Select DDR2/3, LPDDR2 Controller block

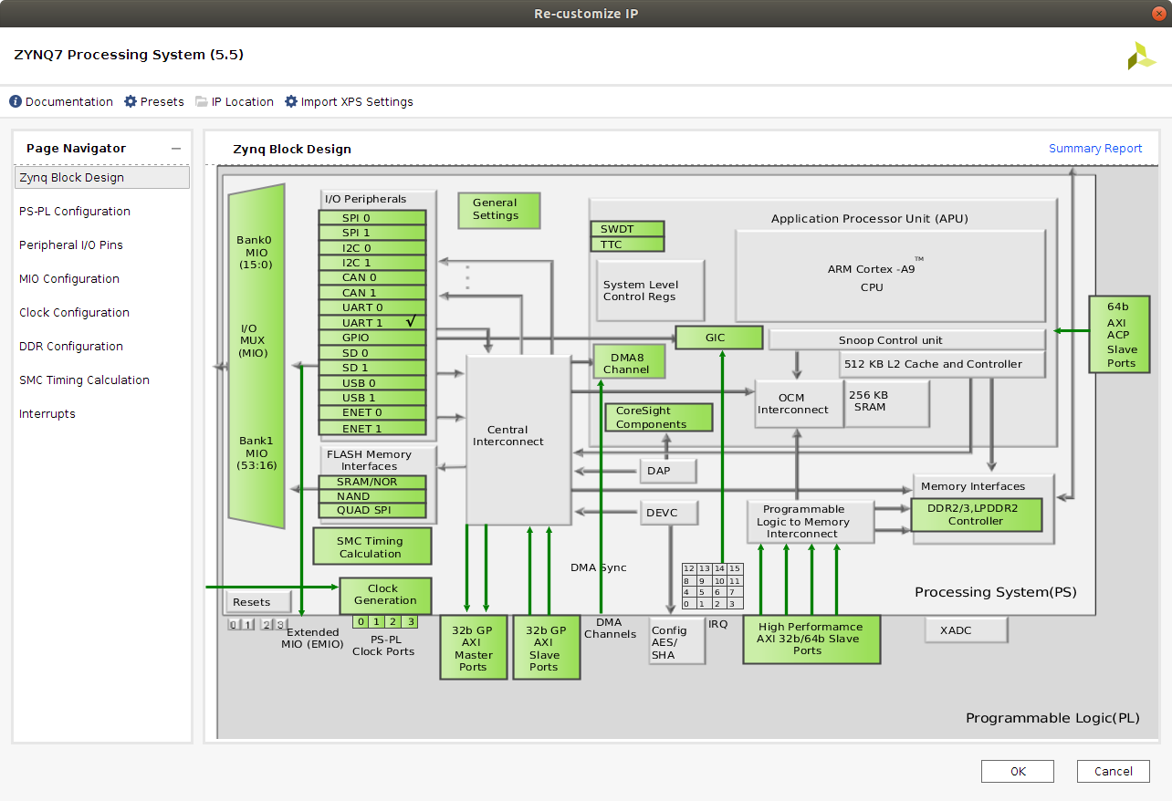977,515
